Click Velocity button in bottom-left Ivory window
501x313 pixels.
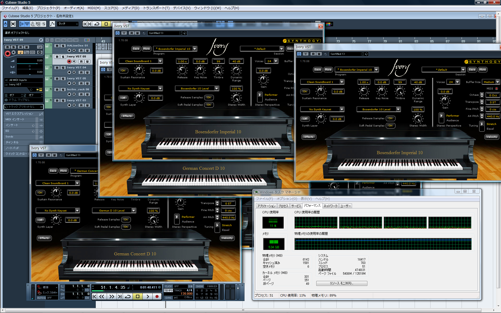tap(227, 238)
